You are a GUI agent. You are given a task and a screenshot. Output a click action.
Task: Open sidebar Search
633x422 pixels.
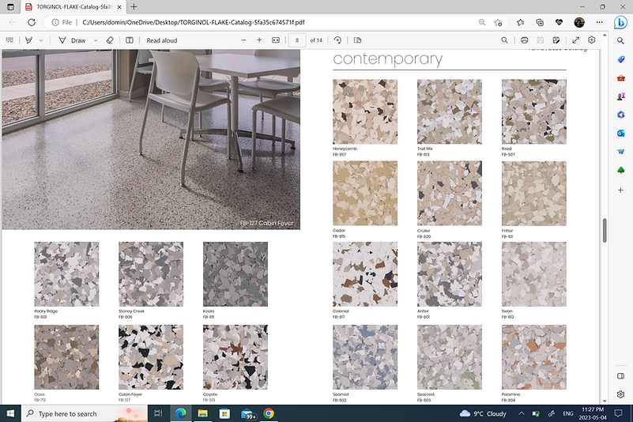[x=621, y=40]
